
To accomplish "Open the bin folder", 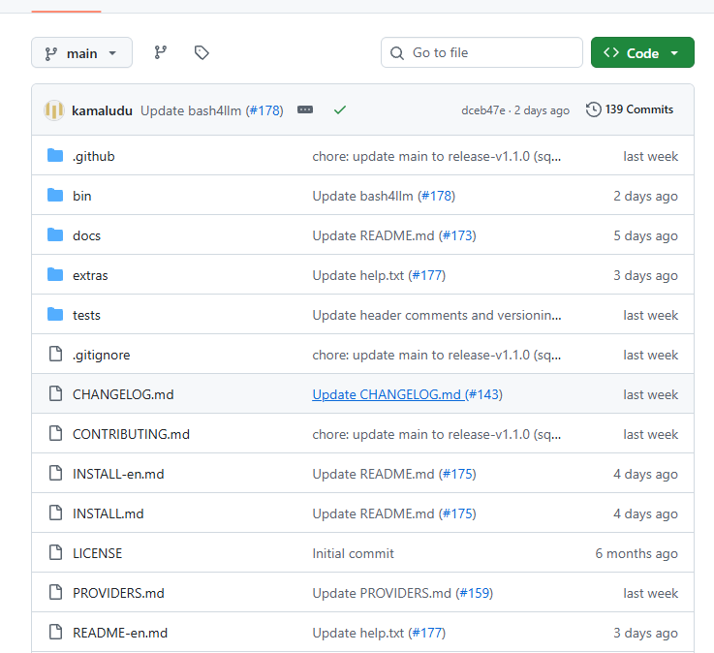I will 82,196.
